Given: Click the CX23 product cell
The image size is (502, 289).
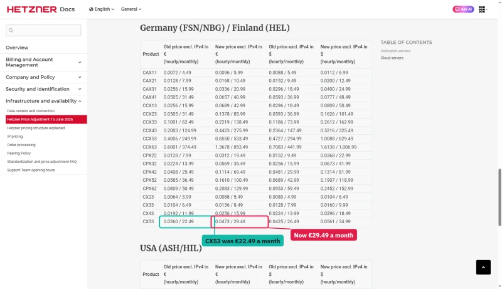Looking at the screenshot, I should pyautogui.click(x=148, y=197).
